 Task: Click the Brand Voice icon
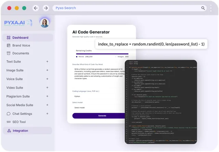point(9,45)
